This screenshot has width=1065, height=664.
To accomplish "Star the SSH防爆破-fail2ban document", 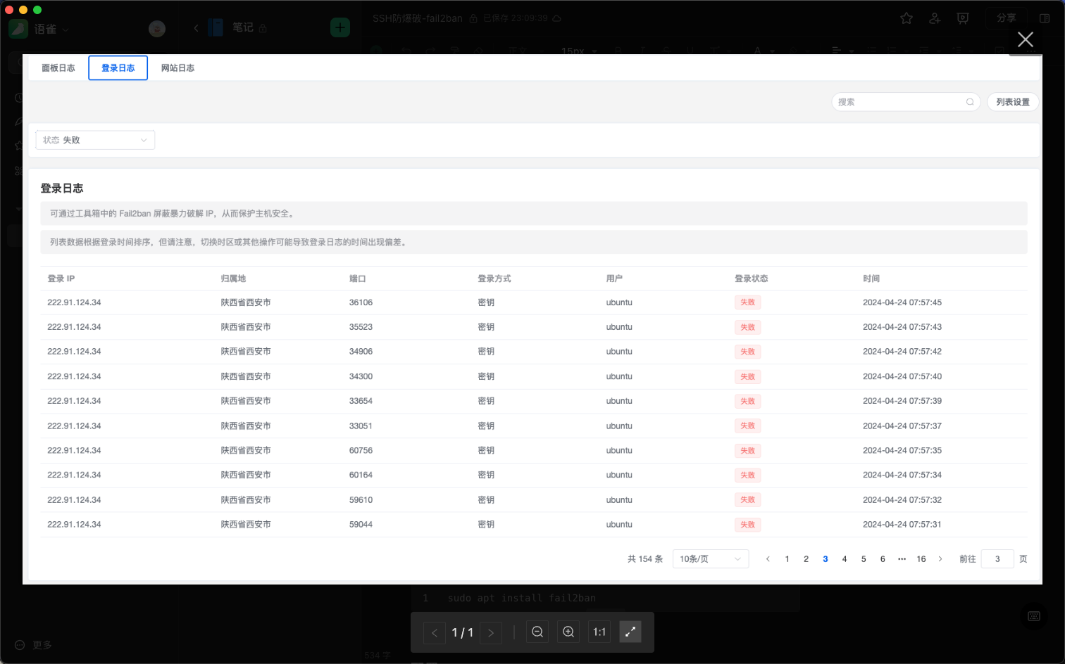I will click(x=907, y=18).
